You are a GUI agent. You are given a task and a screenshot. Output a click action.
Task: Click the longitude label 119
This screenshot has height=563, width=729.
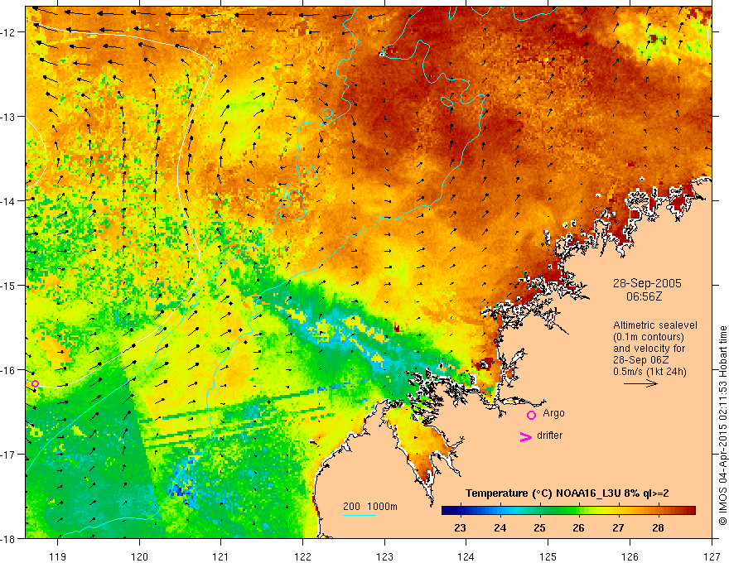[x=58, y=556]
